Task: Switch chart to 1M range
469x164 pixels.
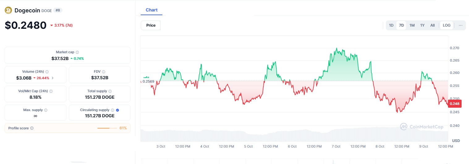Action: (412, 25)
